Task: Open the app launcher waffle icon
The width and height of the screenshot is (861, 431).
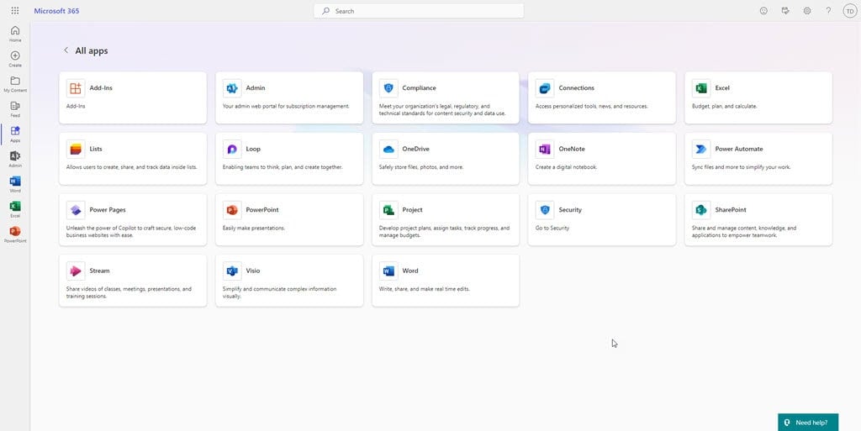Action: click(15, 11)
